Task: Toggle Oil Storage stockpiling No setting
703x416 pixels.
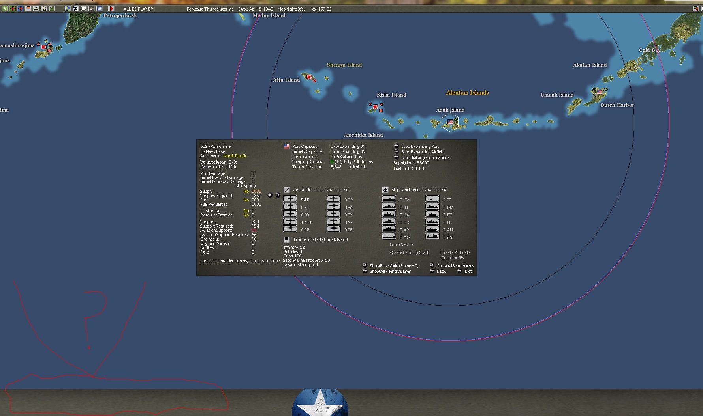Action: 246,211
